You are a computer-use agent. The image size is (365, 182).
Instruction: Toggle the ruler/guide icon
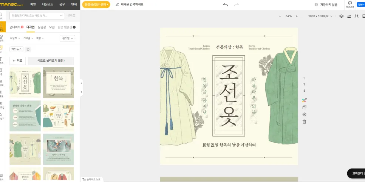(x=349, y=16)
